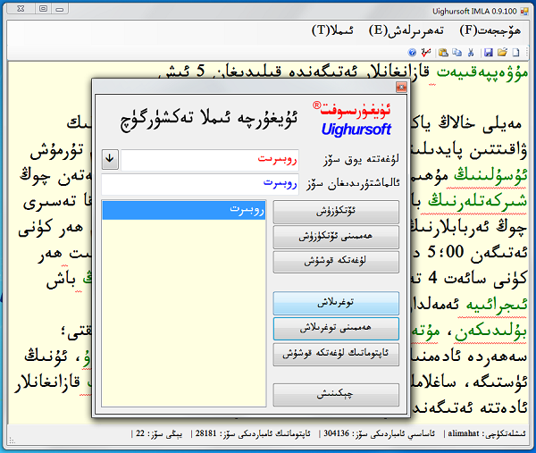The height and width of the screenshot is (453, 536).
Task: Click green word ئىجرائىيە in the document
Action: [498, 304]
